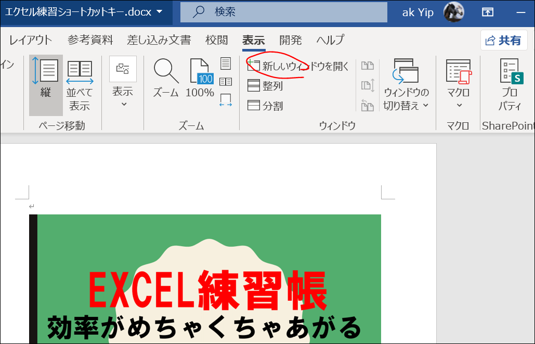Click the マクロ macros icon
This screenshot has height=344, width=535.
(x=459, y=72)
